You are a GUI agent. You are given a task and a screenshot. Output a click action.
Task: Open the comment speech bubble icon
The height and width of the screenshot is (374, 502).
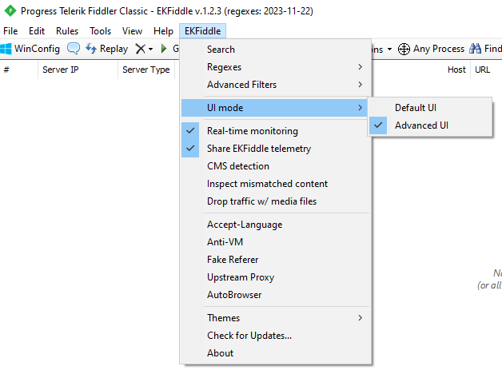click(x=74, y=49)
